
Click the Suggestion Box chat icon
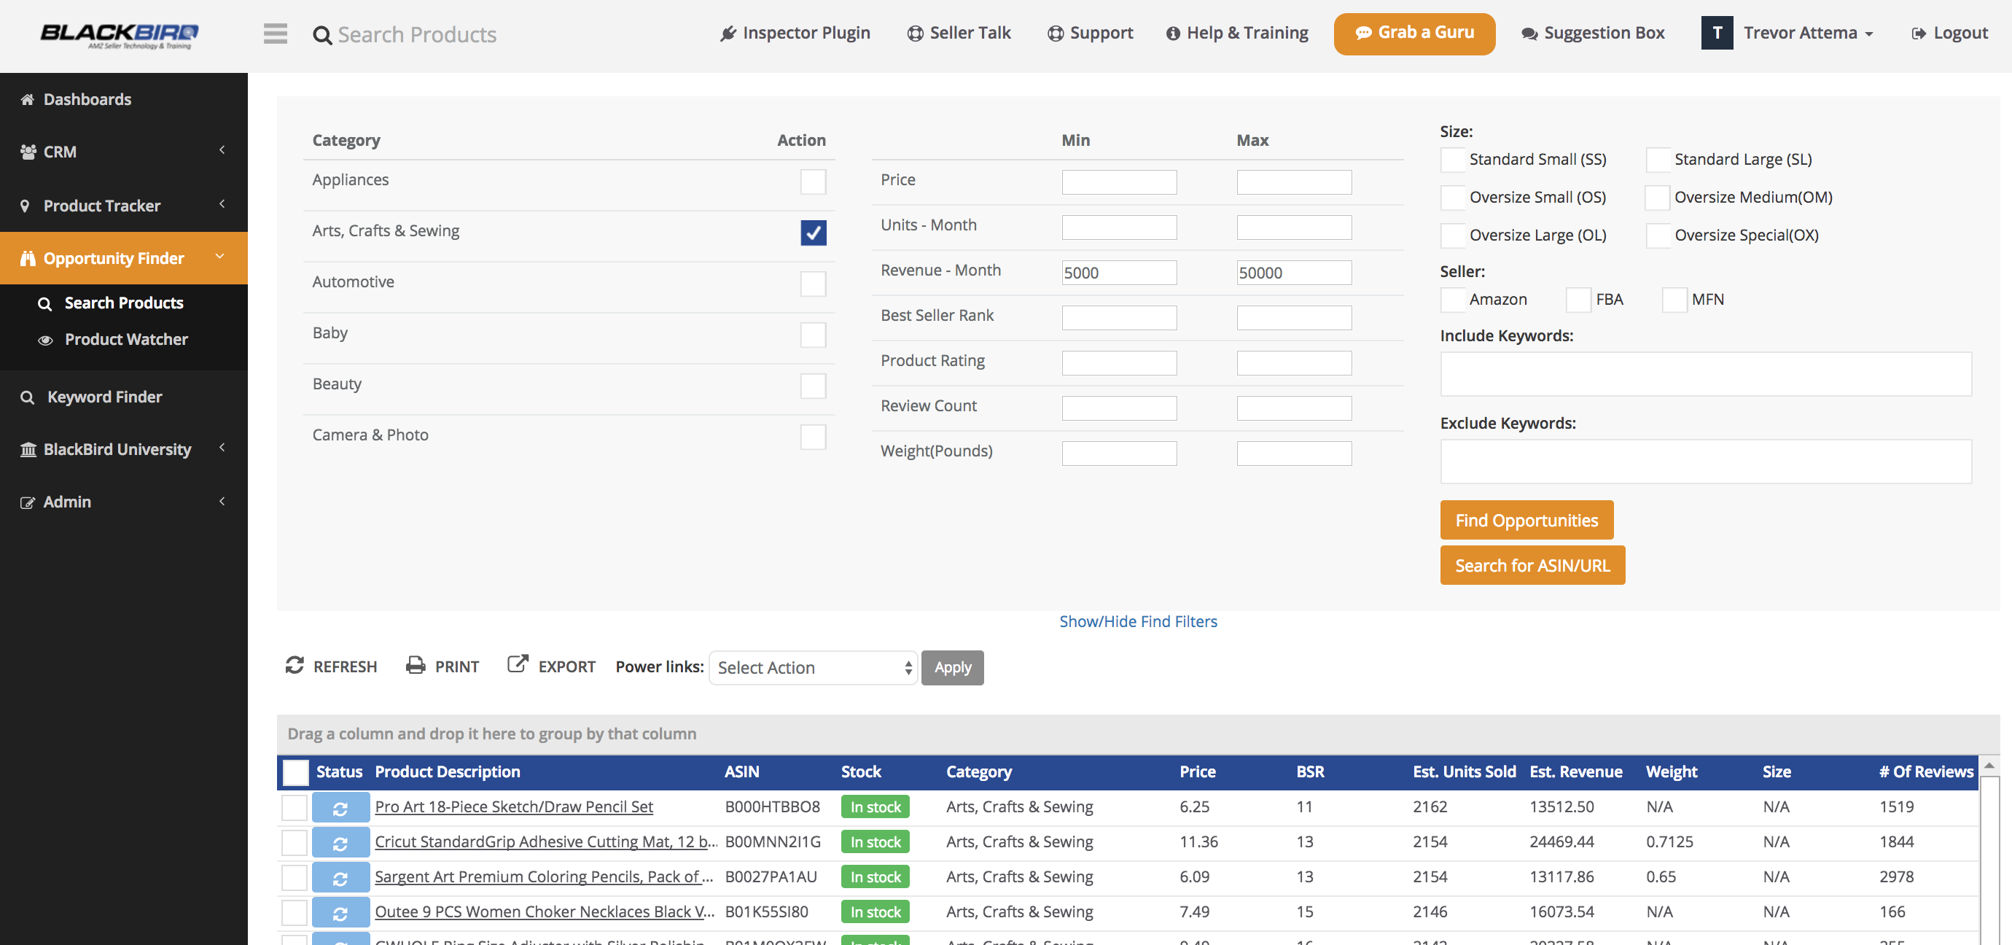click(1529, 34)
